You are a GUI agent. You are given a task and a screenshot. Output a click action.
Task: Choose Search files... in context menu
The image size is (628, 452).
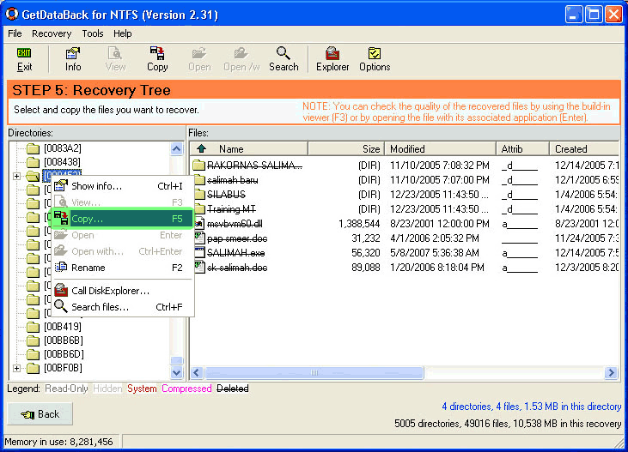coord(123,307)
